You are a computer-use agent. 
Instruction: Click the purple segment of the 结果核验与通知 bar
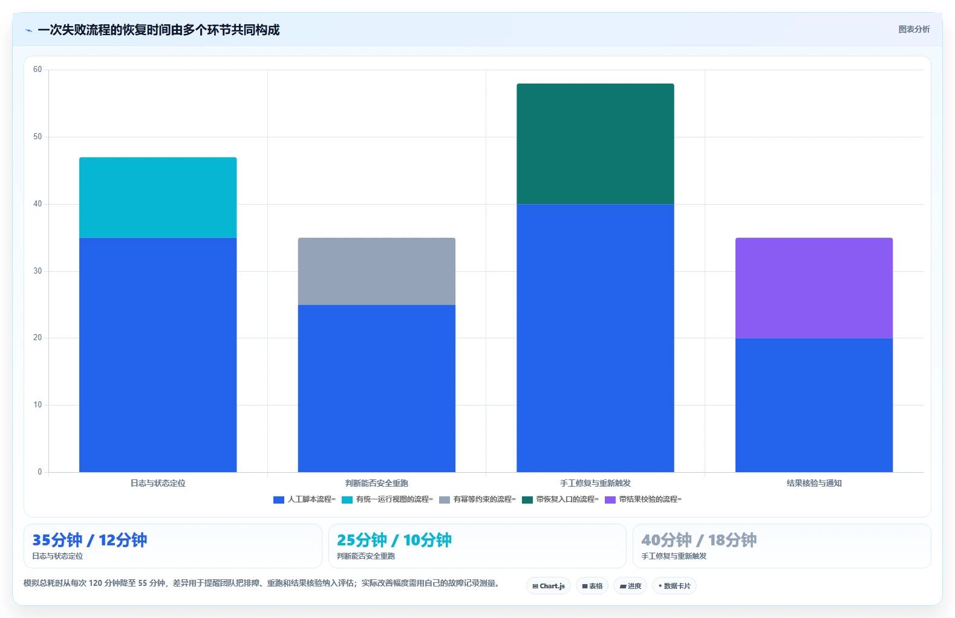(814, 288)
